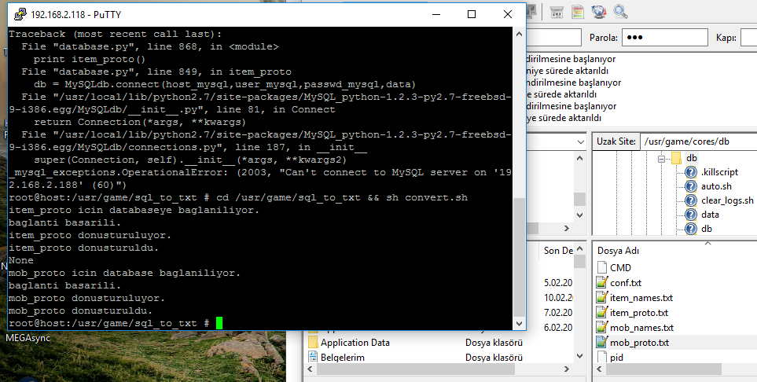
Task: Select item_proto.txt in remote file list
Action: pos(639,313)
